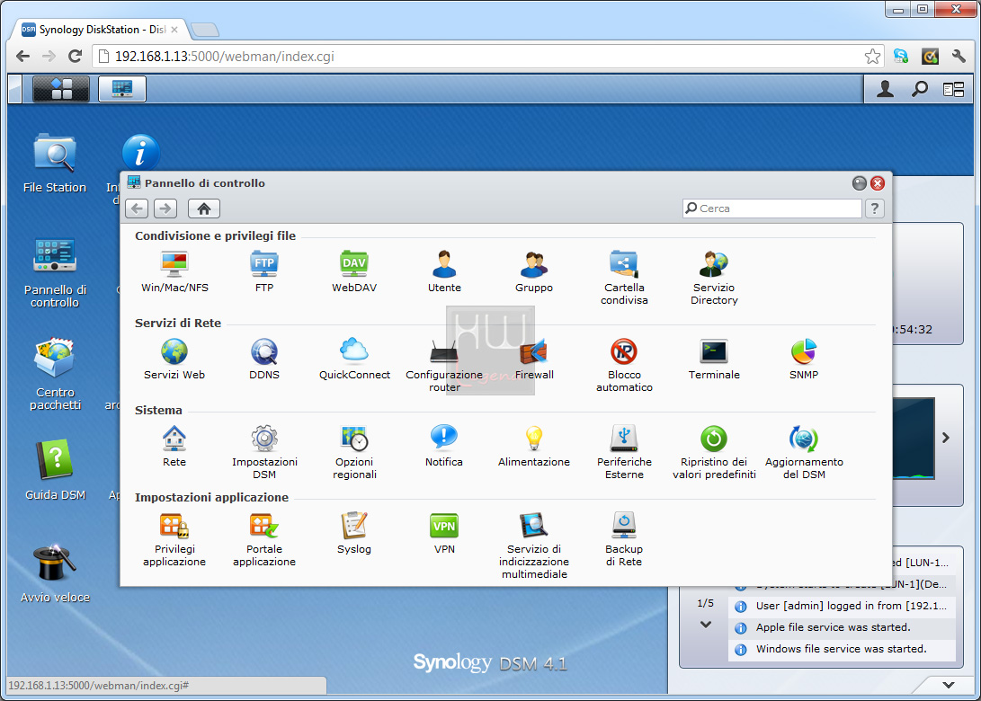
Task: Toggle the DSM widgets panel icon
Action: 953,90
